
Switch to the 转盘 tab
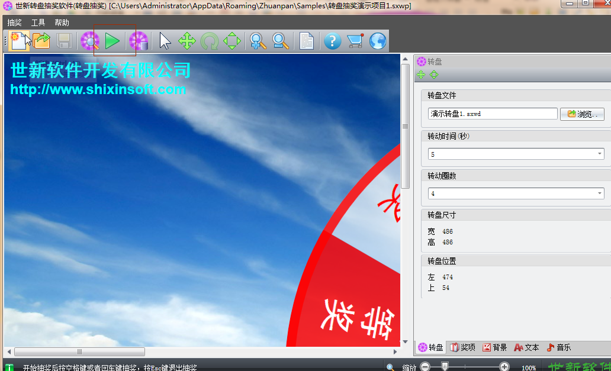pos(430,348)
